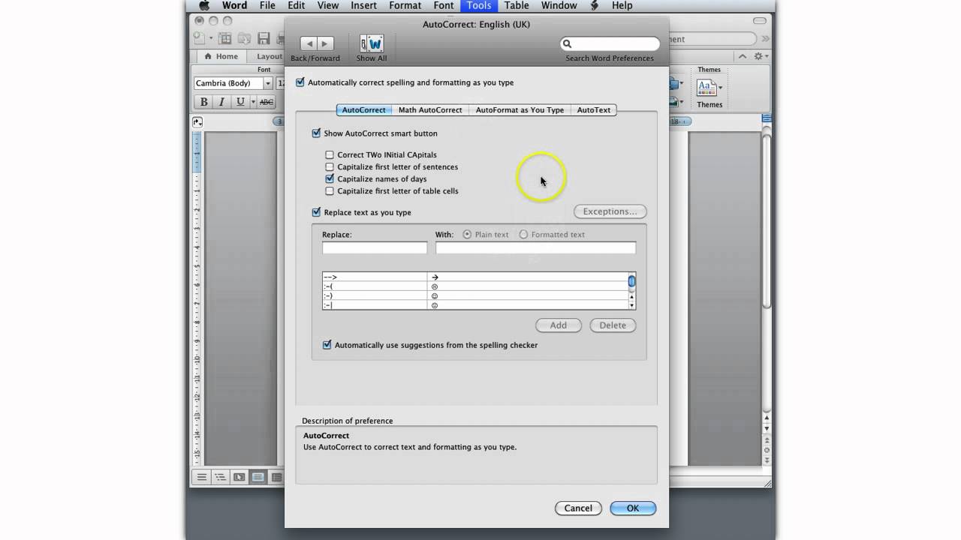Open the Themes gallery icon

705,87
